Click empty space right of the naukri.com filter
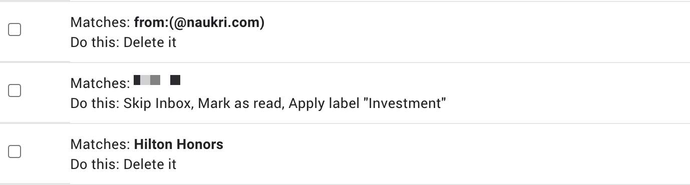690x185 pixels. point(476,32)
